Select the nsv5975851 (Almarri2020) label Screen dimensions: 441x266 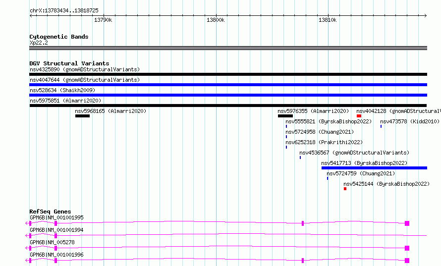(65, 101)
